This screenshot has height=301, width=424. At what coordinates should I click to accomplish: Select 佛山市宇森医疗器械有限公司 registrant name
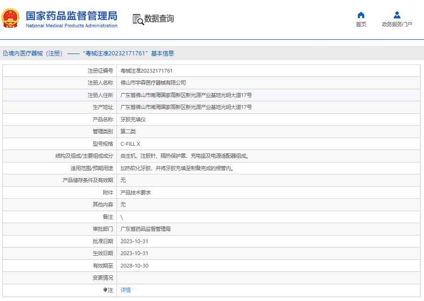click(153, 83)
